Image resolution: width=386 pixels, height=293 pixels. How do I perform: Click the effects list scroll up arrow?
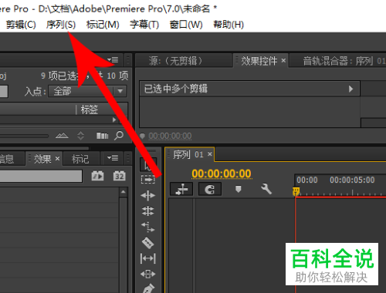click(124, 192)
